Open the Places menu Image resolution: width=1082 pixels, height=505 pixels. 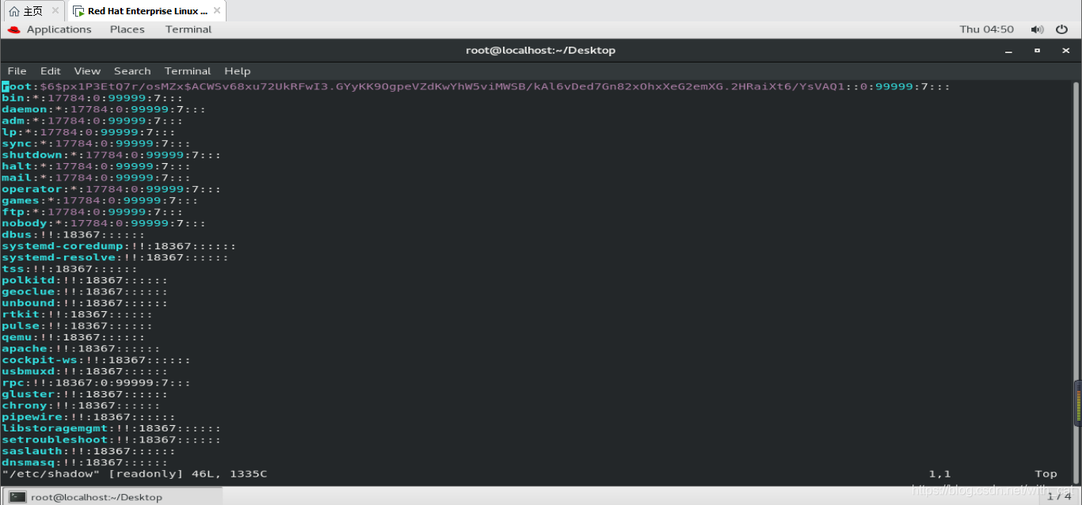point(128,29)
